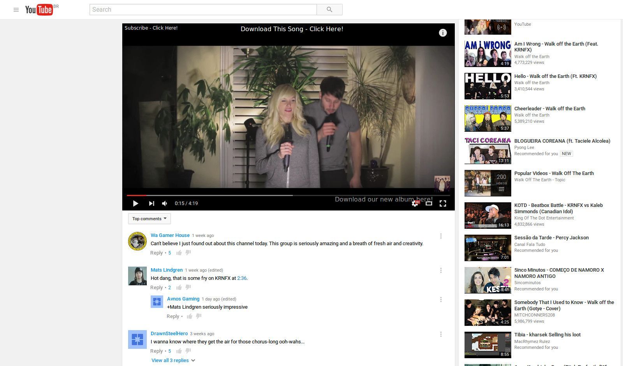Screen dimensions: 623x366
Task: Open BLOGUEIRA COREANA video title
Action: [562, 141]
